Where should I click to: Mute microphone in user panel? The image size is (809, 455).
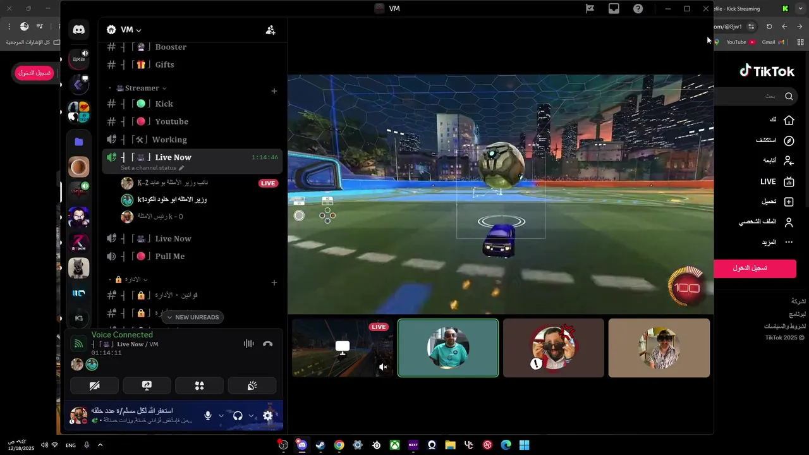[x=208, y=415]
